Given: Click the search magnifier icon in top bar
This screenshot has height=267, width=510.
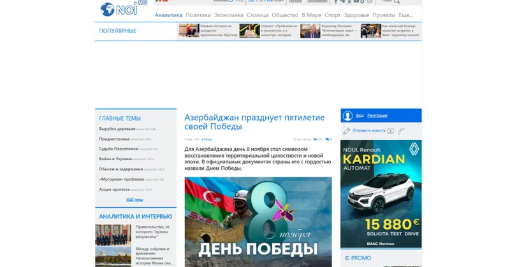Looking at the screenshot, I should (x=397, y=2).
